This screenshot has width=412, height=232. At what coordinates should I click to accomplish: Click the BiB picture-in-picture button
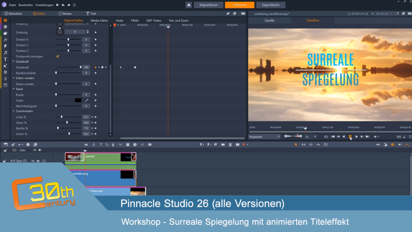(x=399, y=137)
